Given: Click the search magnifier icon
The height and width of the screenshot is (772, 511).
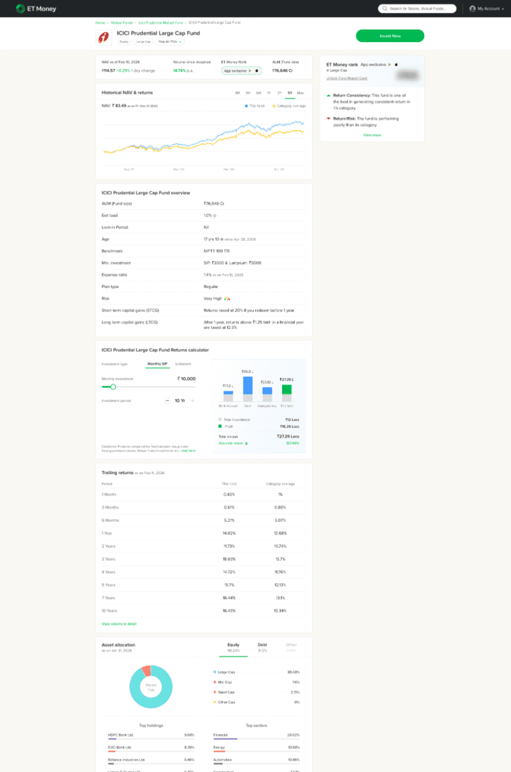Looking at the screenshot, I should (385, 8).
